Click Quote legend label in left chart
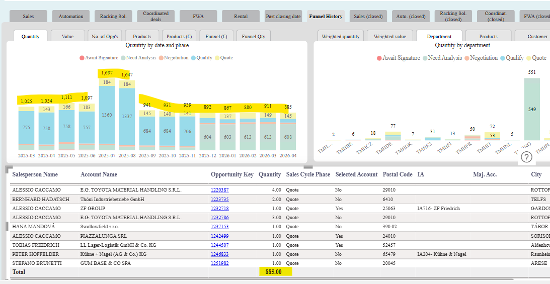 [x=226, y=58]
